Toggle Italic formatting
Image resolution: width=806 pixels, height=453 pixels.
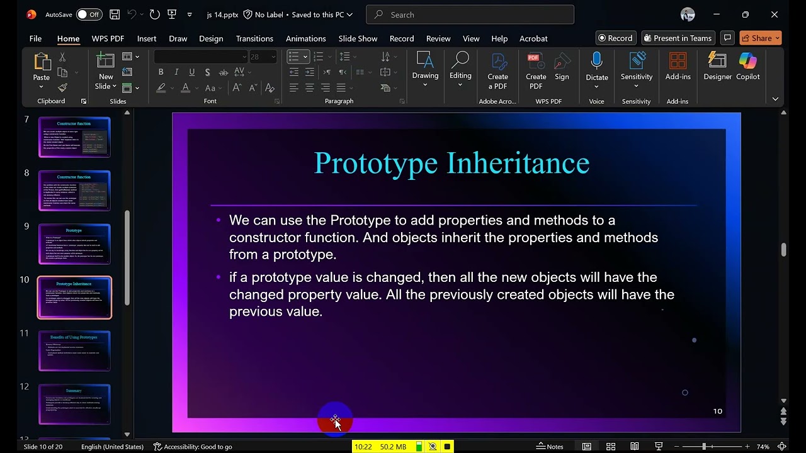point(176,72)
